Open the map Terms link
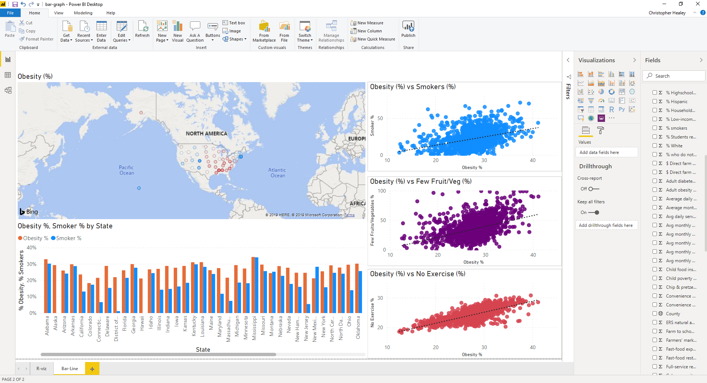The image size is (707, 383). tap(349, 215)
